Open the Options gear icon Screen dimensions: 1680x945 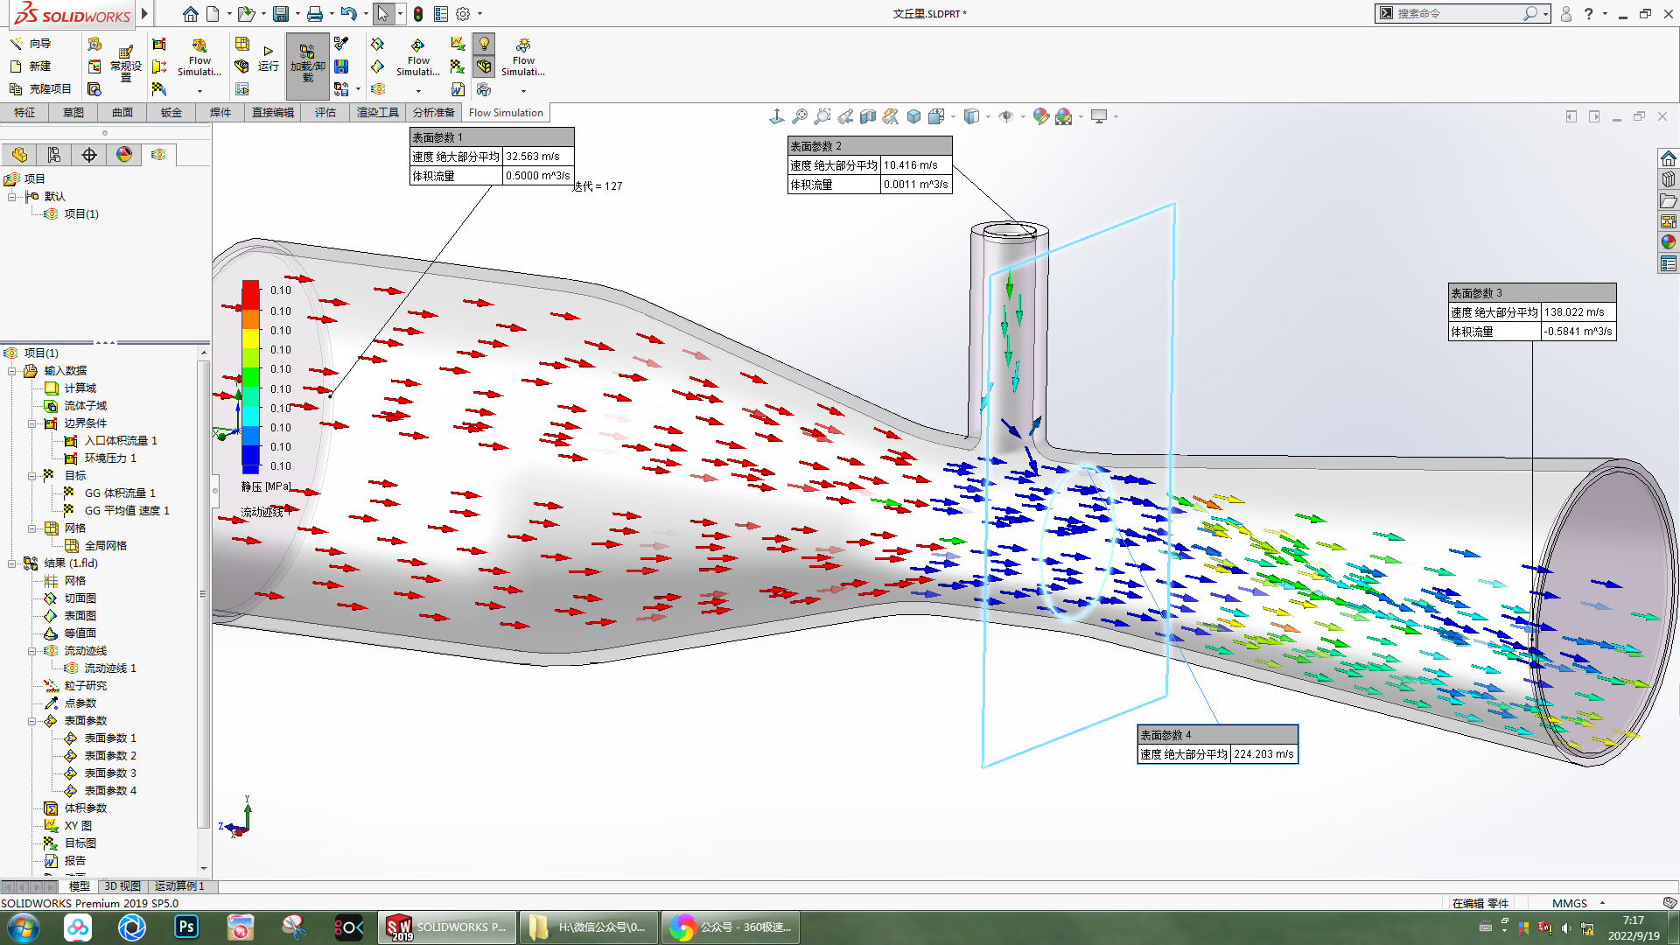click(x=463, y=14)
